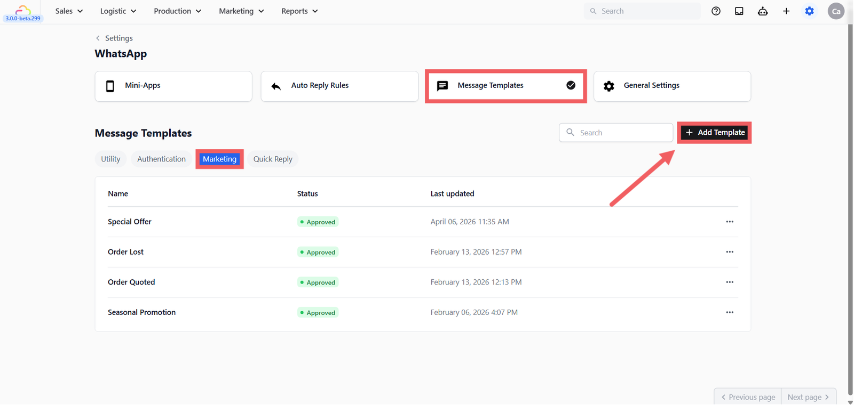Click the Seasonal Promotion template name
Screen dimensions: 854x405
click(141, 312)
